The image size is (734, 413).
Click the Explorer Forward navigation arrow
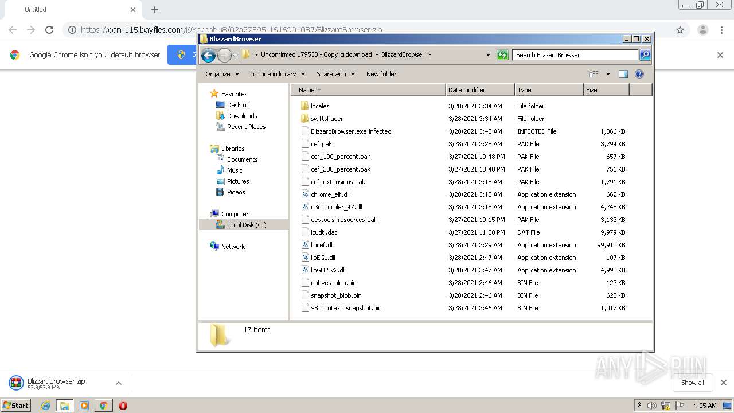[224, 55]
